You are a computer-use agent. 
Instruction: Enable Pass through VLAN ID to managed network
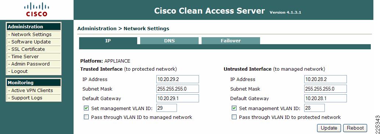pyautogui.click(x=86, y=117)
